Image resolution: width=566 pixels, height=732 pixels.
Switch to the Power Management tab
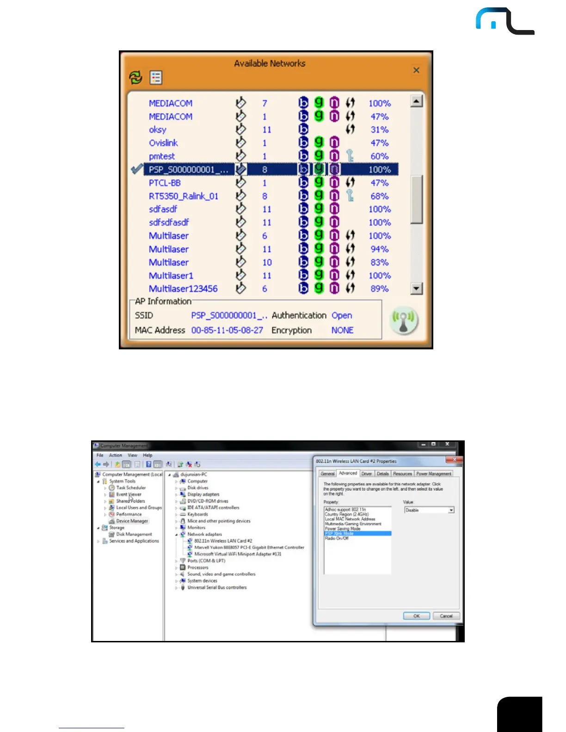pyautogui.click(x=433, y=474)
